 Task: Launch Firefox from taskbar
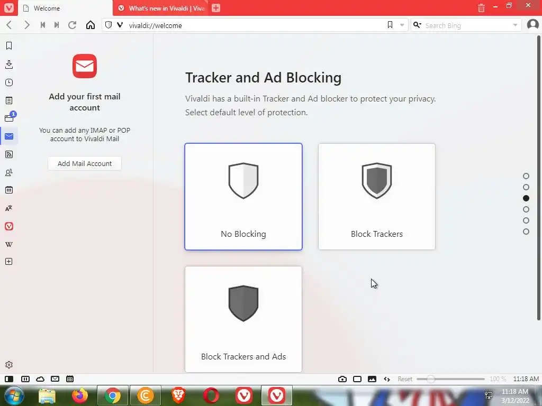click(80, 395)
